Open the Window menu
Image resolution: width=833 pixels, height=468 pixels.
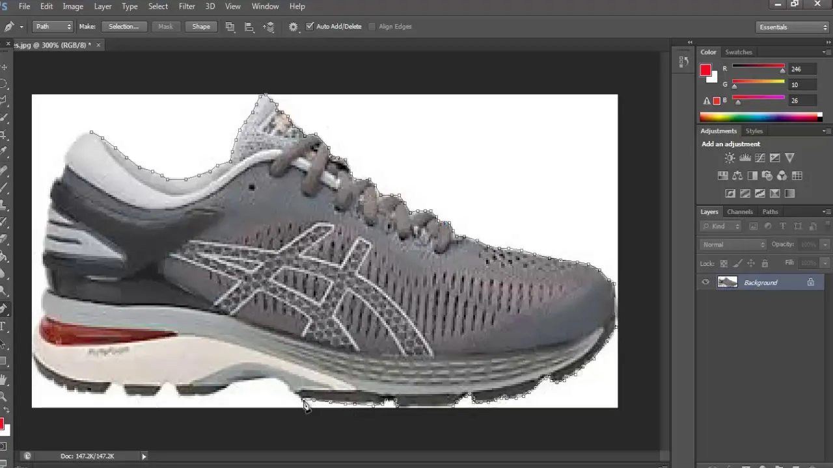click(265, 6)
